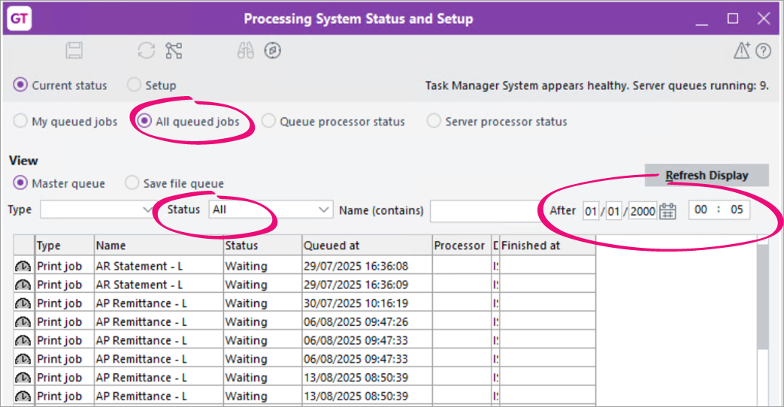Click the warning triangle alert icon

(x=741, y=50)
